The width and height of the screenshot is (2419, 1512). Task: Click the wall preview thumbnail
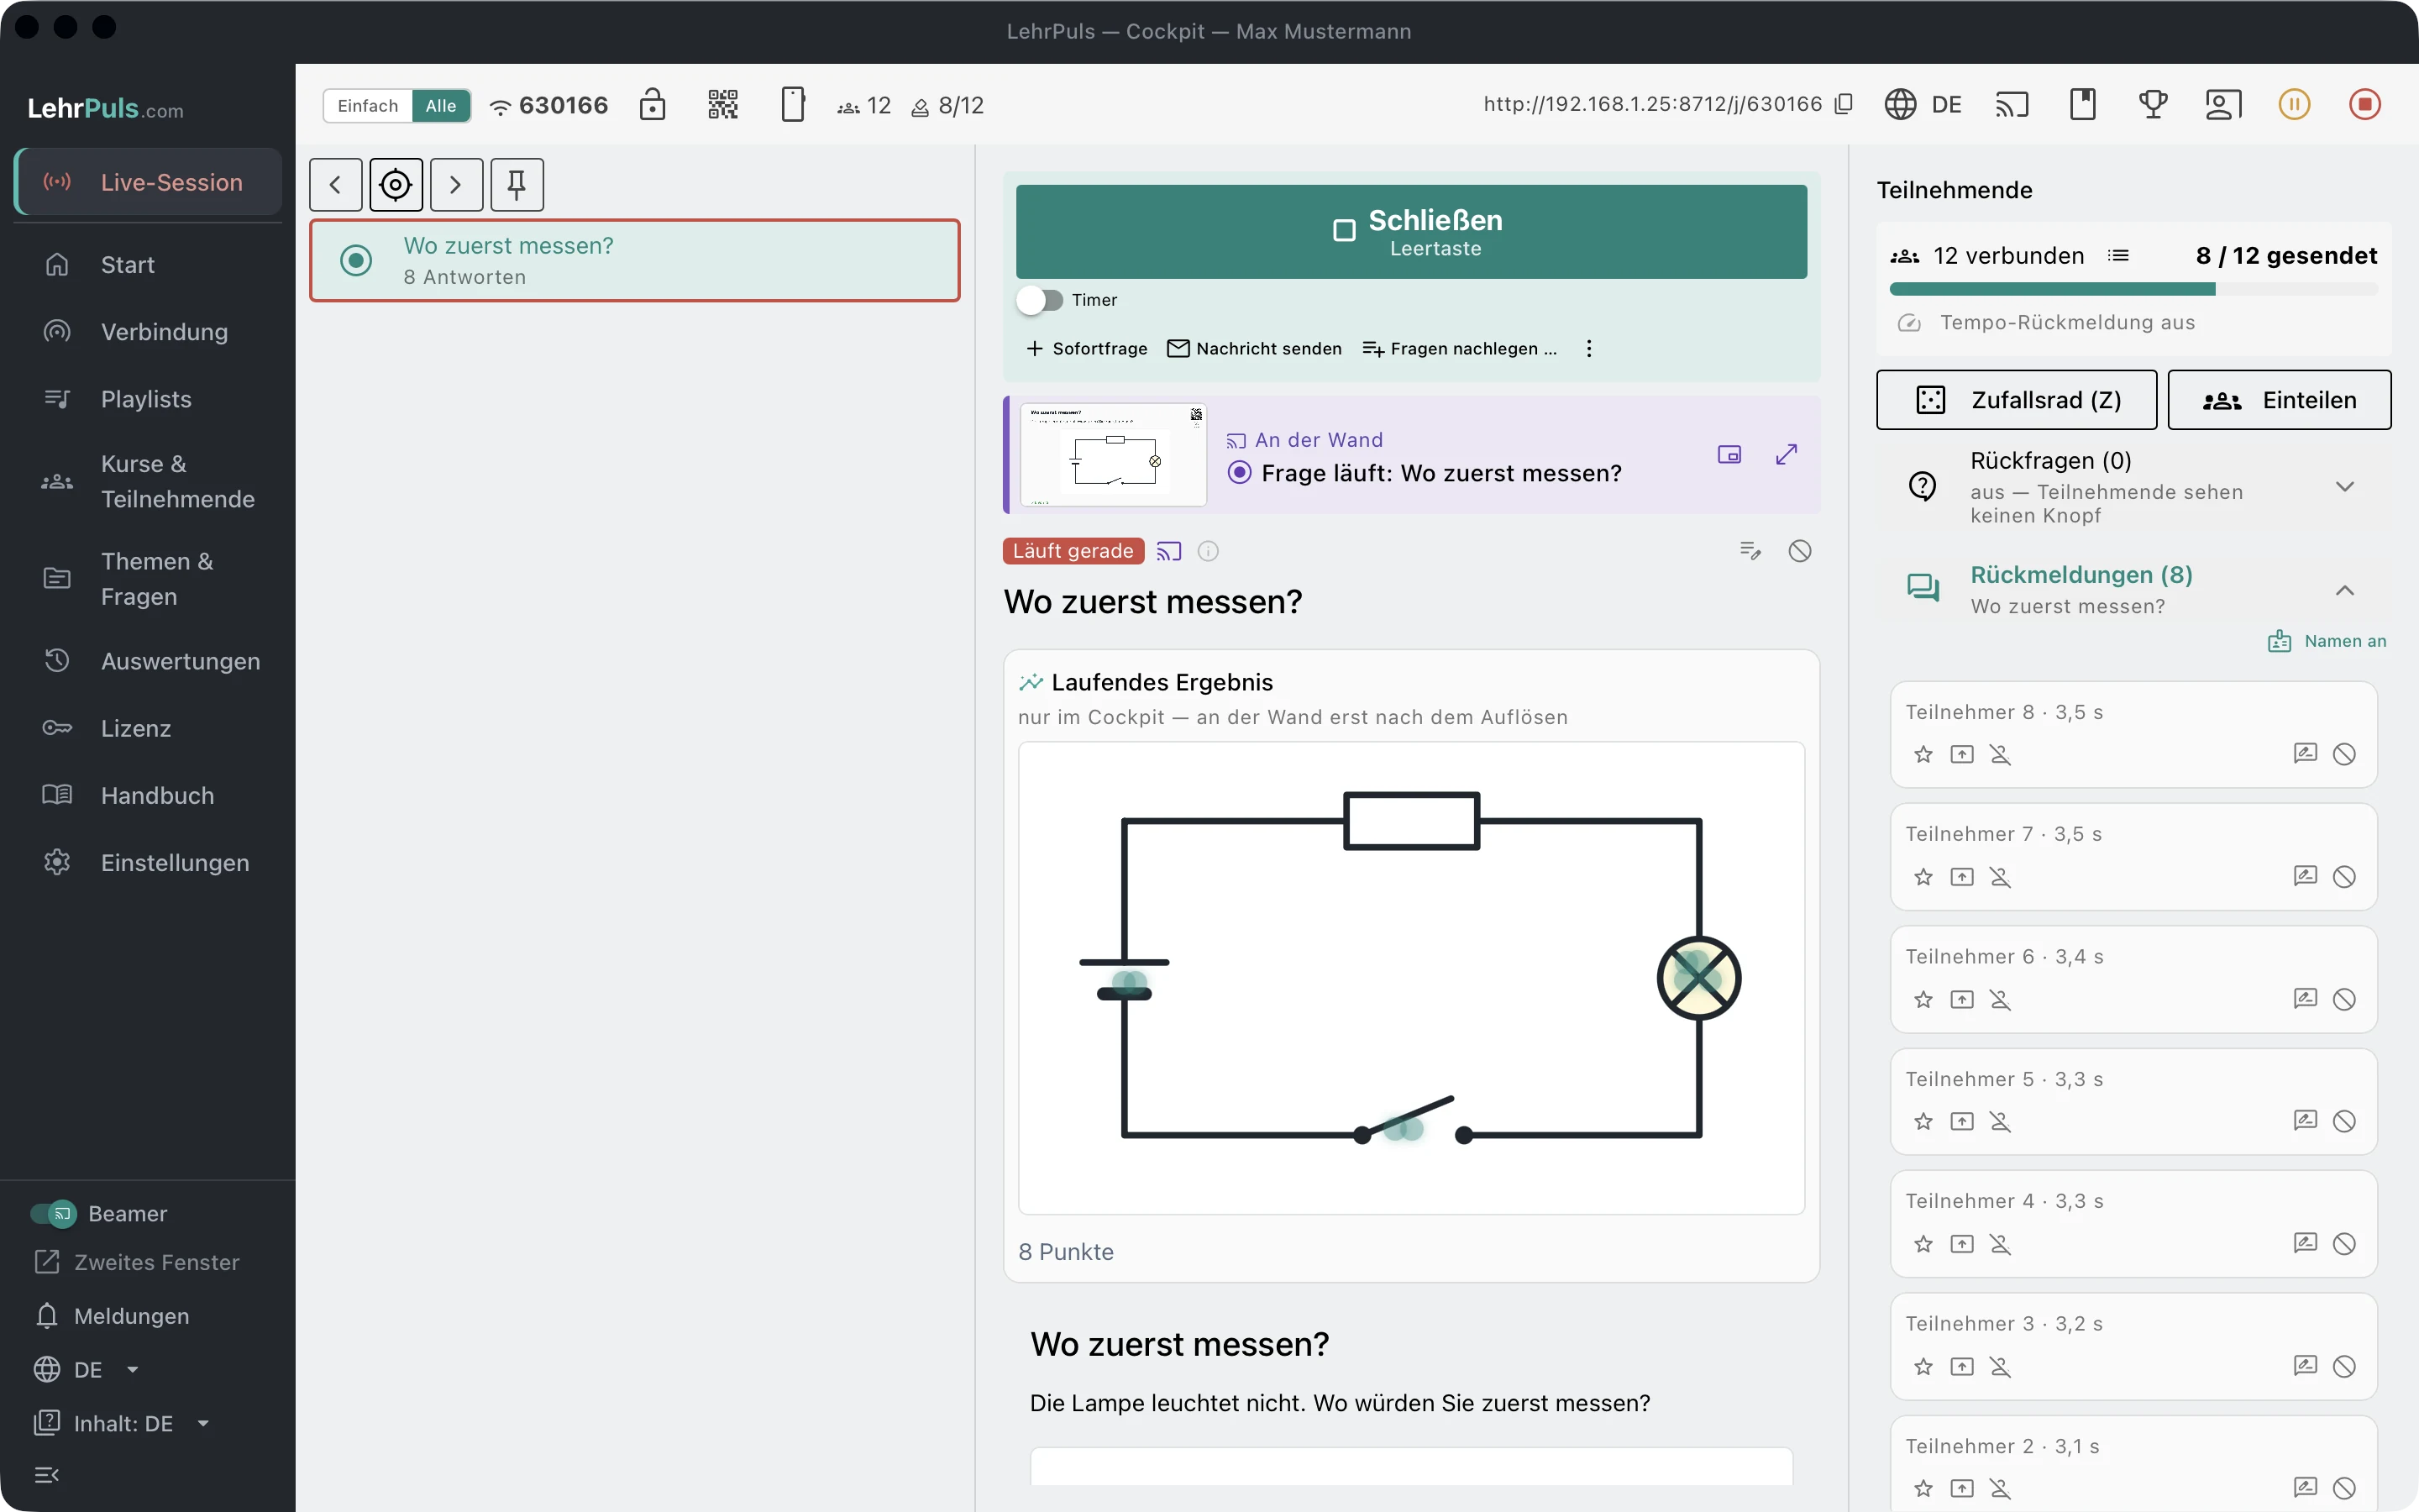click(1114, 455)
